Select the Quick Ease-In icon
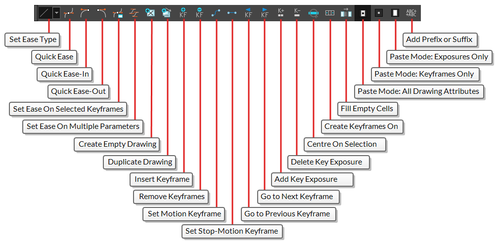The width and height of the screenshot is (499, 245). coord(86,13)
